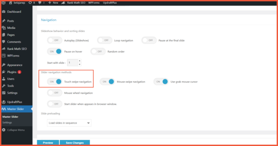
Task: Open Plugins via the plug icon
Action: 3,72
